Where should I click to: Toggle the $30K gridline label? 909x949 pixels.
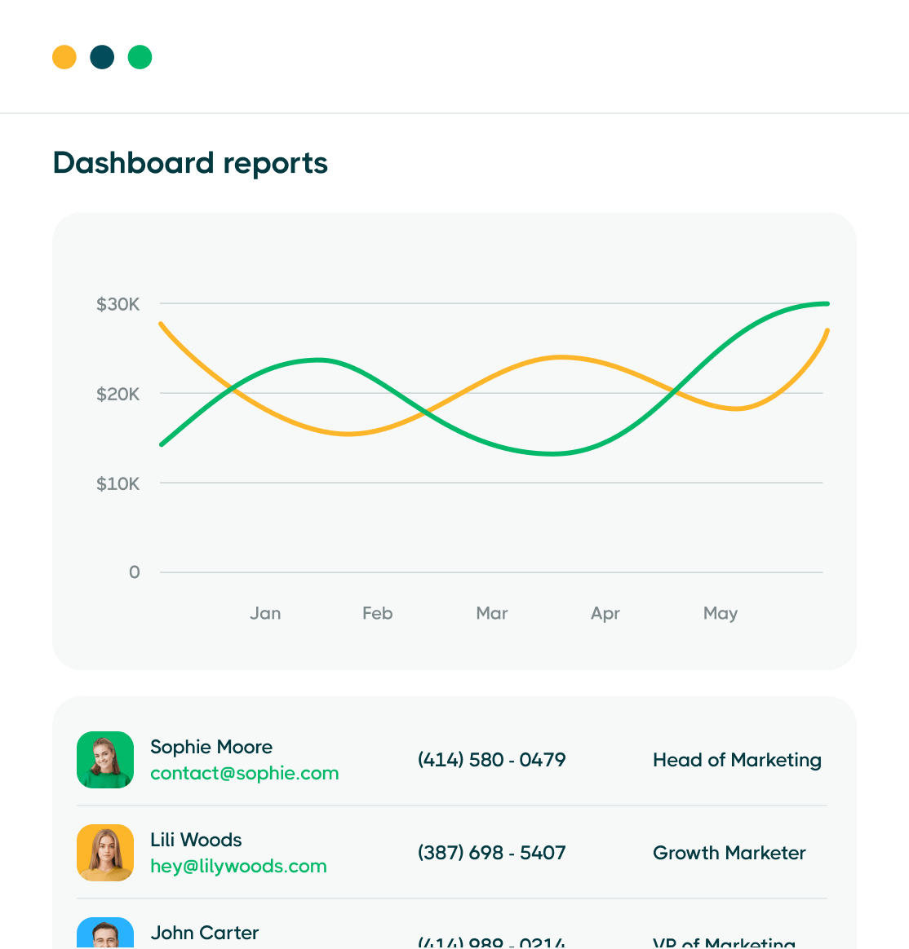[x=118, y=303]
